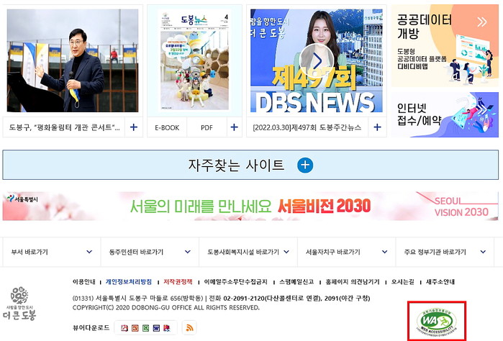Click the RSS feed icon in footer
Screen dimensions: 503x341
click(190, 327)
